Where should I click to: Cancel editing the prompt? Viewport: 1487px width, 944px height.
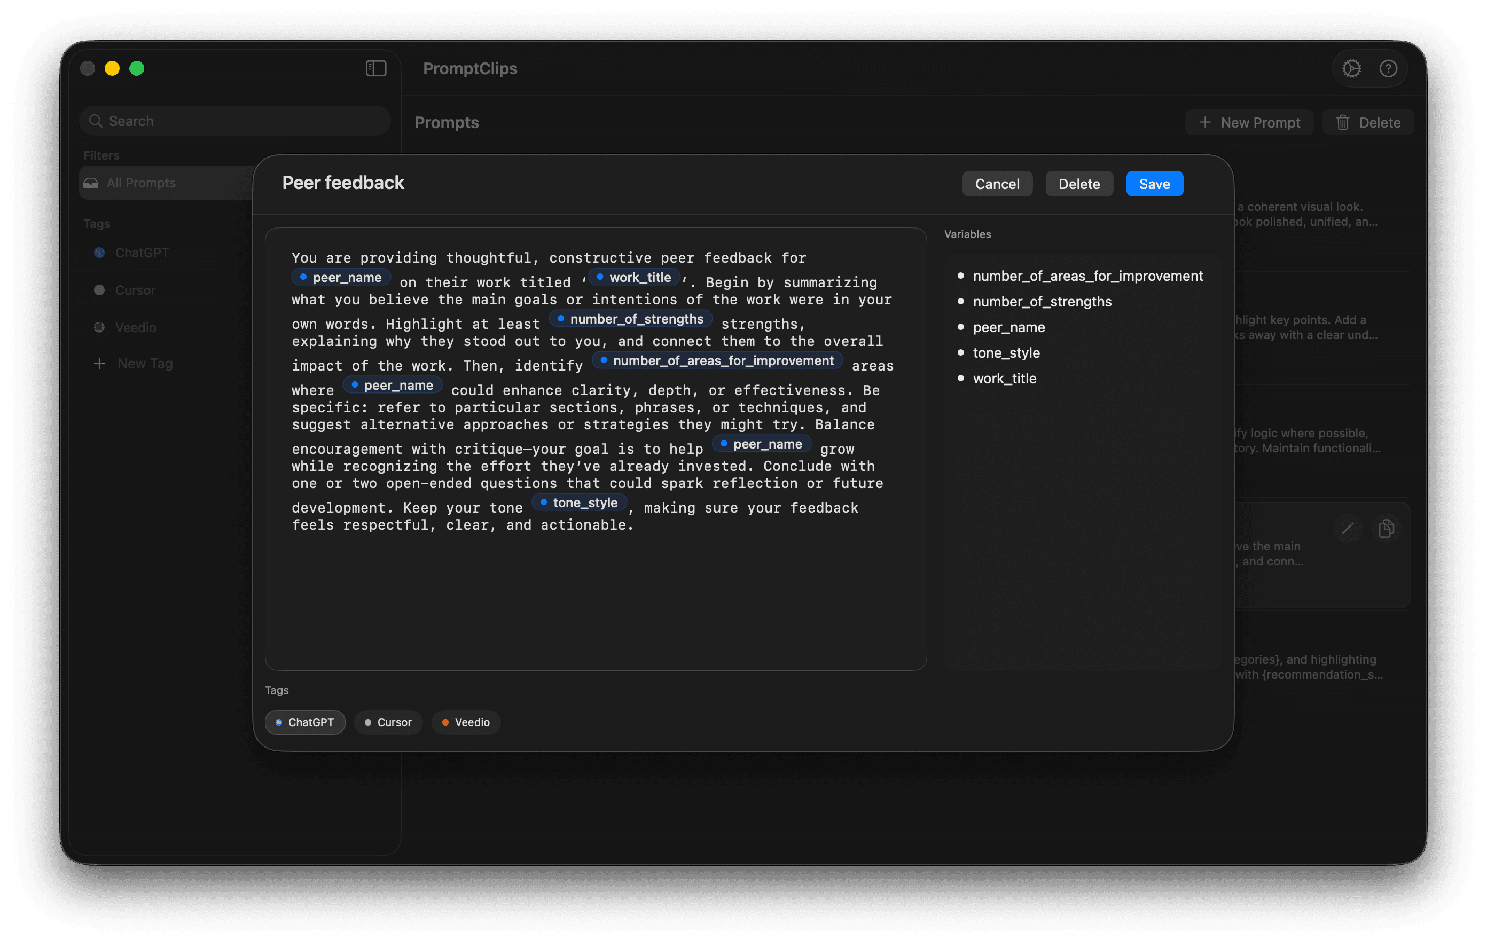997,184
